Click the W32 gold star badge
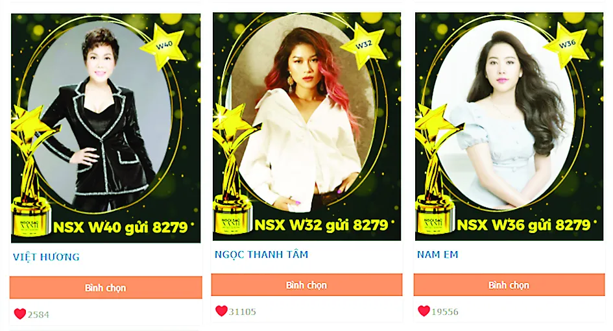The image size is (613, 331). pos(363,45)
